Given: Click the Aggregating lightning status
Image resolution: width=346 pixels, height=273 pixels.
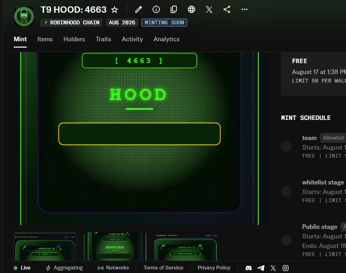Looking at the screenshot, I should [64, 268].
